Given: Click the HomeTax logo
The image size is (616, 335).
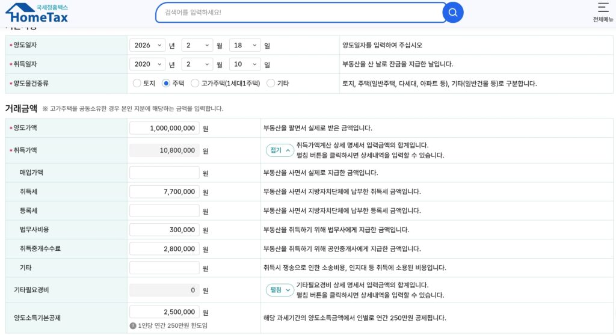Looking at the screenshot, I should pos(37,13).
